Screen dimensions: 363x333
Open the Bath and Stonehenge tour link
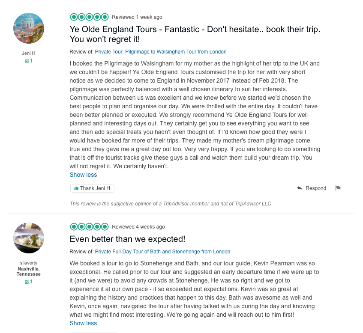click(x=162, y=252)
